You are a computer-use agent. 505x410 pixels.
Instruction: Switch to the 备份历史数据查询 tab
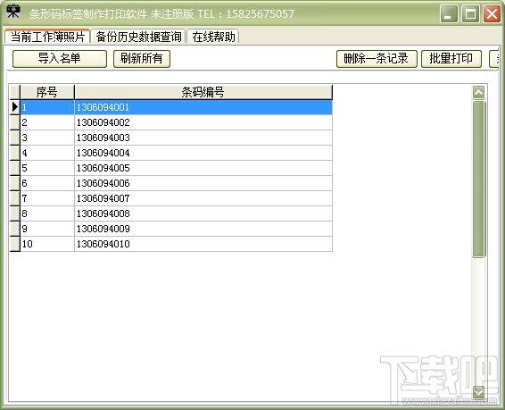click(138, 37)
